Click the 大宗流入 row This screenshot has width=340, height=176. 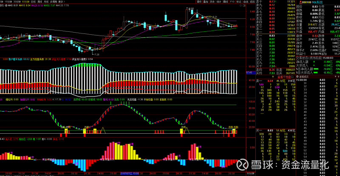318,65
